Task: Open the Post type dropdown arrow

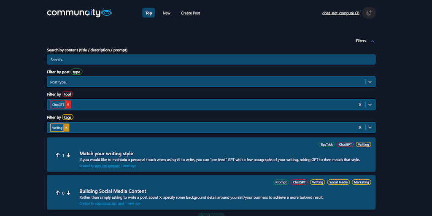Action: pos(370,82)
